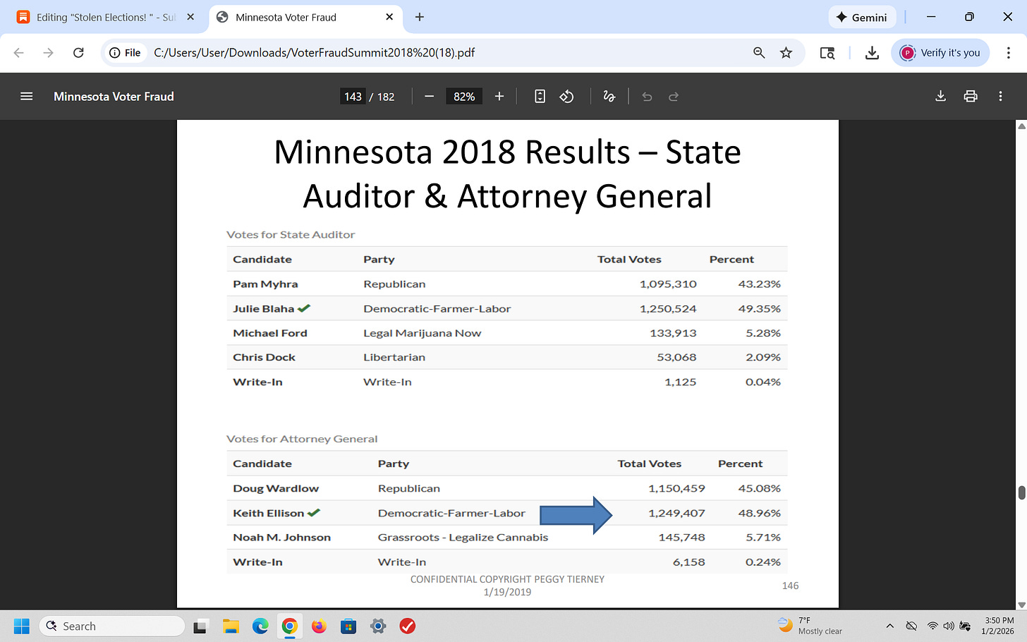Show hidden system tray icons
This screenshot has width=1027, height=642.
click(889, 626)
